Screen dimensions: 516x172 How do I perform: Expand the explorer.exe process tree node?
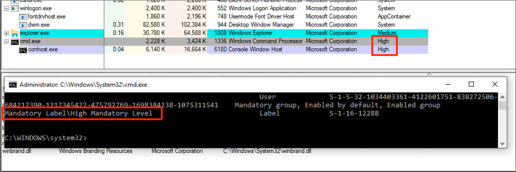click(6, 33)
